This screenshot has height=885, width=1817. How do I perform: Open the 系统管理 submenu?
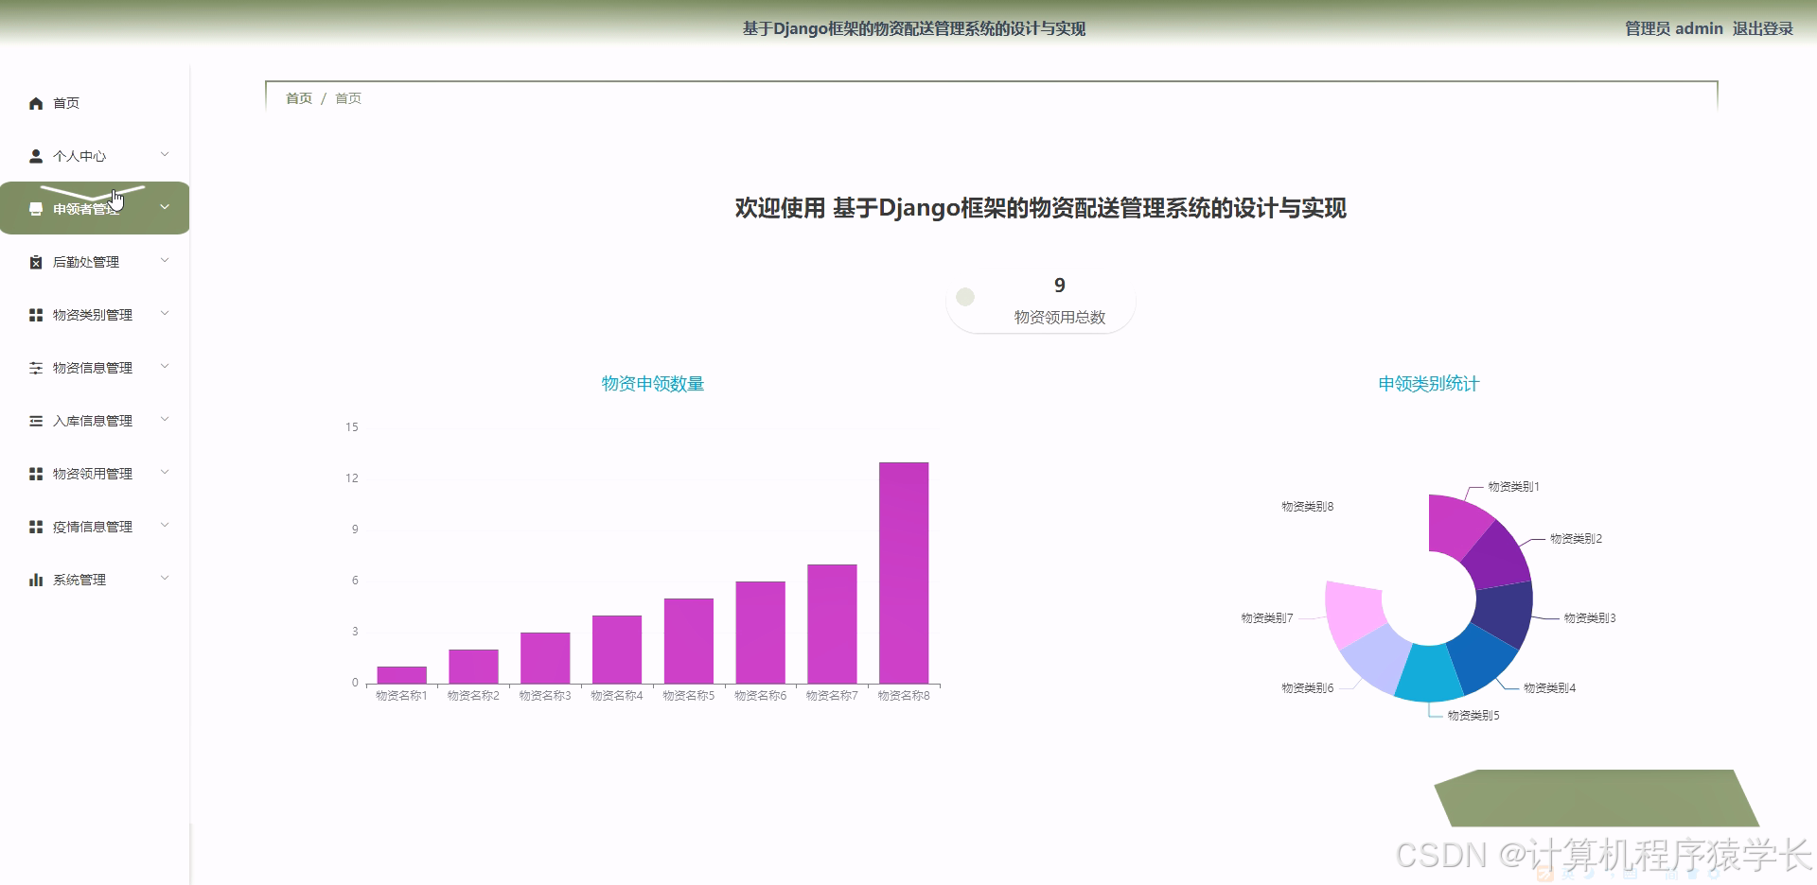coord(166,578)
